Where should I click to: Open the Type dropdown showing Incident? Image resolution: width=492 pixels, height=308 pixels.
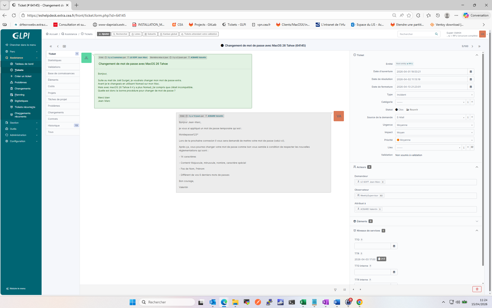pyautogui.click(x=434, y=95)
